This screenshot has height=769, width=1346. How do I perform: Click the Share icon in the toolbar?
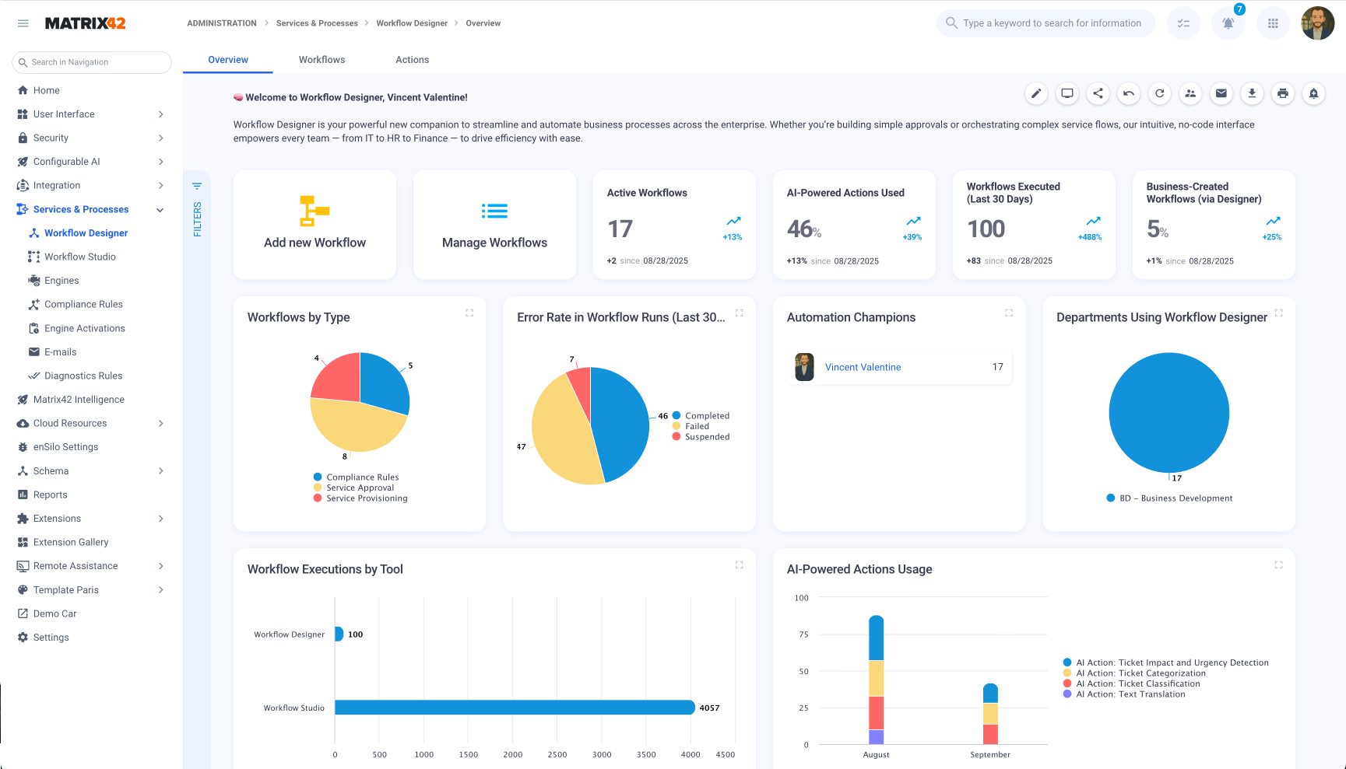click(x=1098, y=93)
